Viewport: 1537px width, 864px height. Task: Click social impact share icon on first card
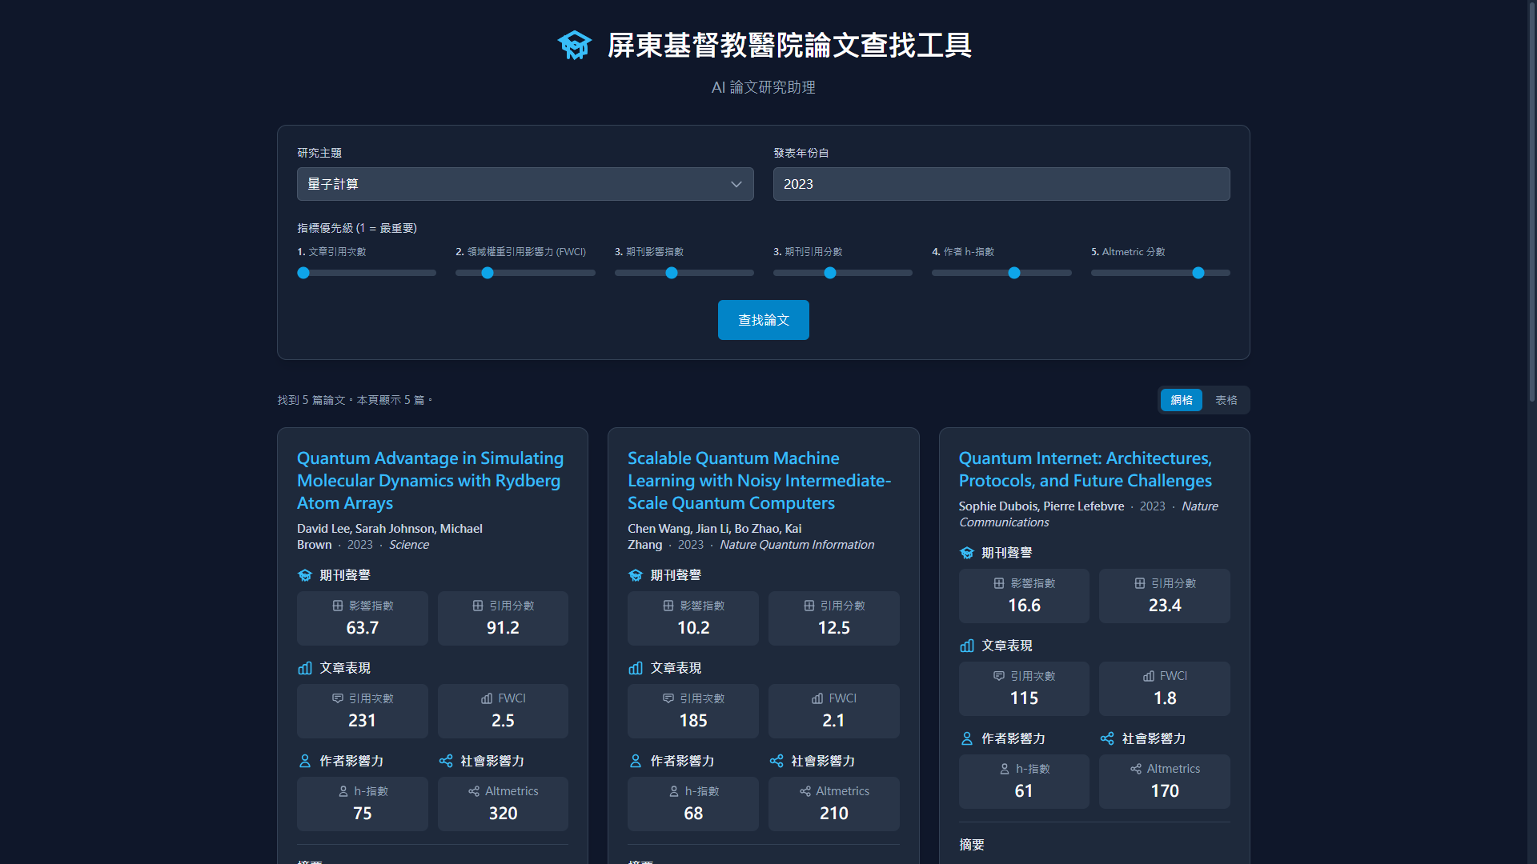pyautogui.click(x=446, y=761)
